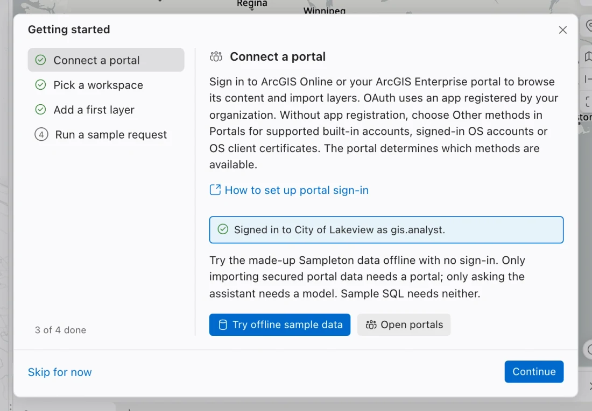Select the Connect a portal step

click(105, 60)
